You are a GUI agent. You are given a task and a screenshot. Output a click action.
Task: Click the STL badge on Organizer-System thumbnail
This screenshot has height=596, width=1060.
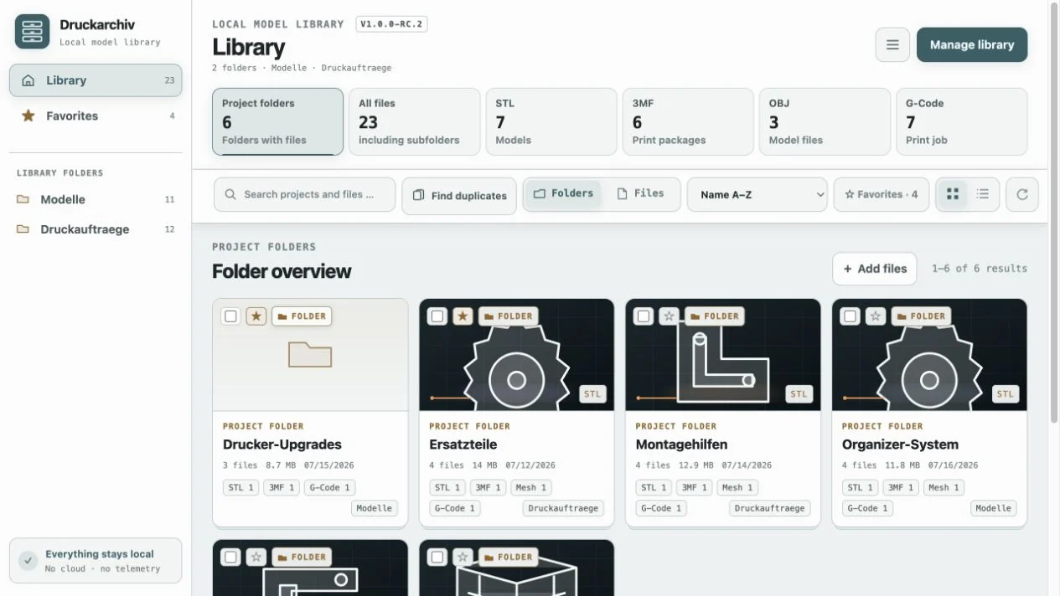coord(1006,394)
